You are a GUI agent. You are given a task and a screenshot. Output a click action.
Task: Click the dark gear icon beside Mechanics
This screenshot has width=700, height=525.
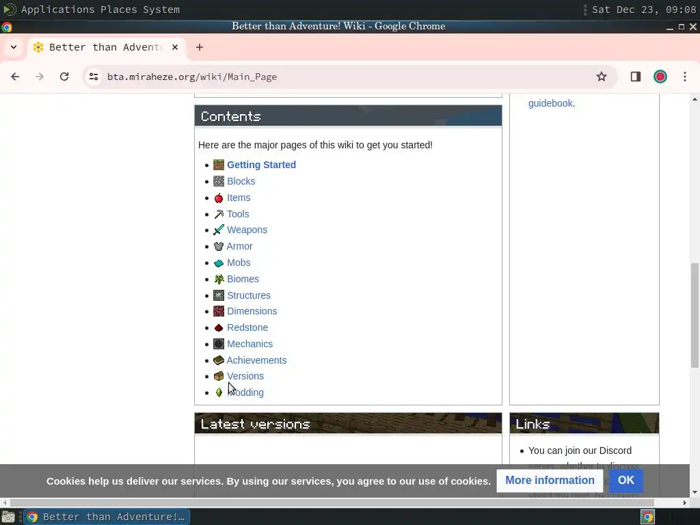(218, 344)
